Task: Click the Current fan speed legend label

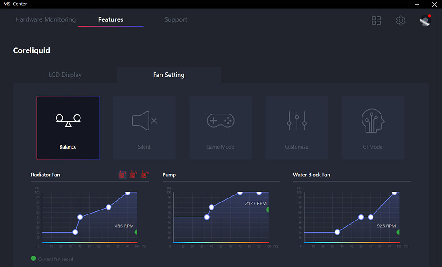Action: tap(56, 259)
